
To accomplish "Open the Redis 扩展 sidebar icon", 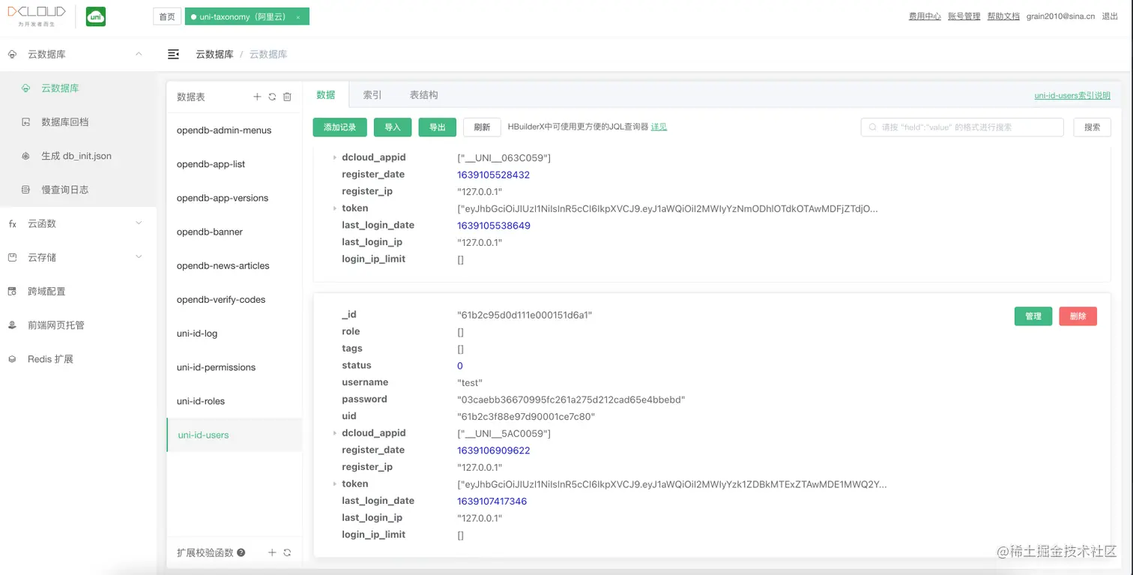I will 12,359.
